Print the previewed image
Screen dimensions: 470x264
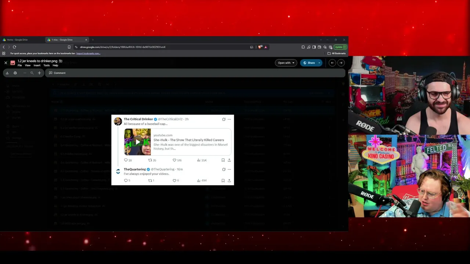coord(15,73)
